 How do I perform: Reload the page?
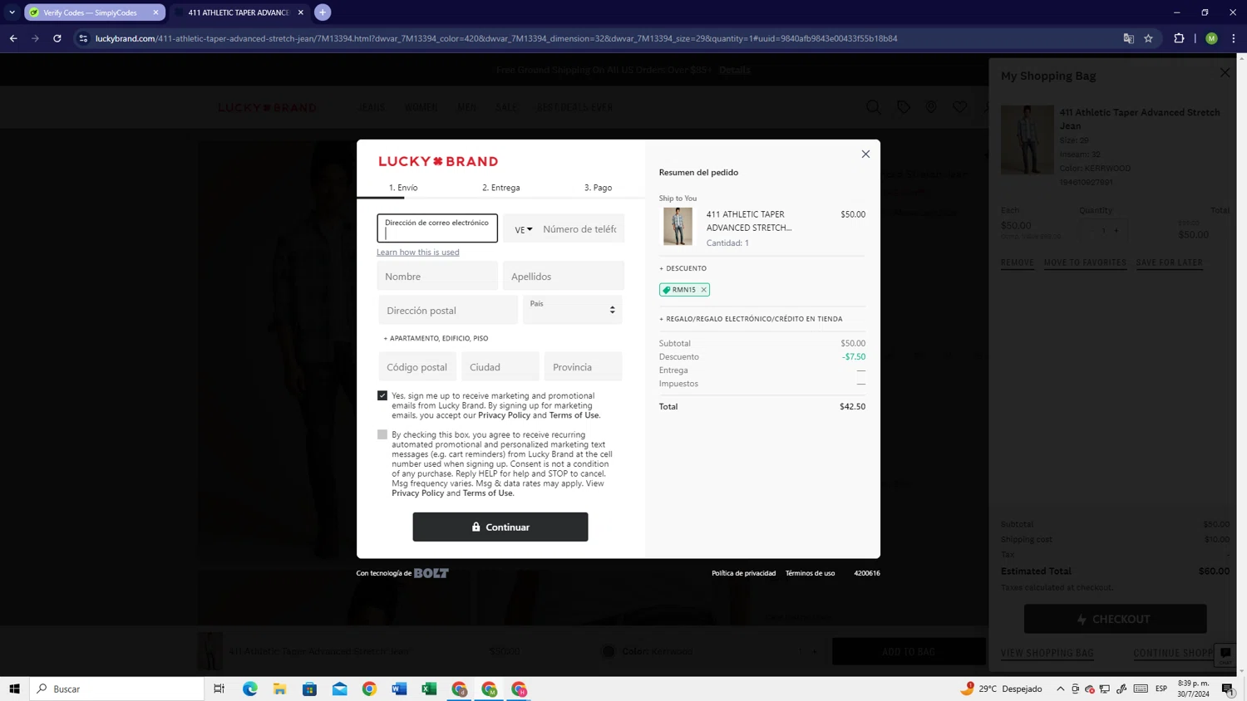point(57,38)
